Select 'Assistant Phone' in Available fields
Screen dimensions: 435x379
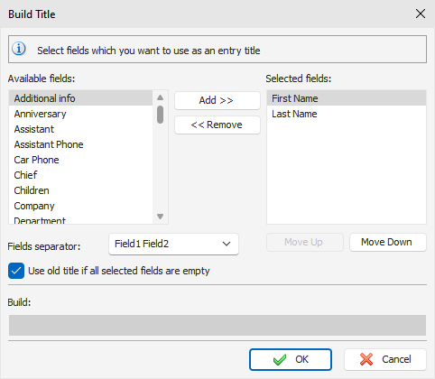pyautogui.click(x=80, y=144)
